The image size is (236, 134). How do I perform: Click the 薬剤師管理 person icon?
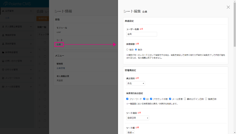3,44
